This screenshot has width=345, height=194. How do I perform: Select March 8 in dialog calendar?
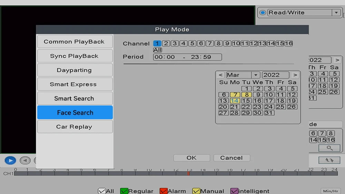click(246, 95)
